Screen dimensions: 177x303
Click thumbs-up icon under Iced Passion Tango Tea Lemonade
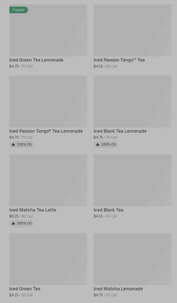click(x=13, y=144)
